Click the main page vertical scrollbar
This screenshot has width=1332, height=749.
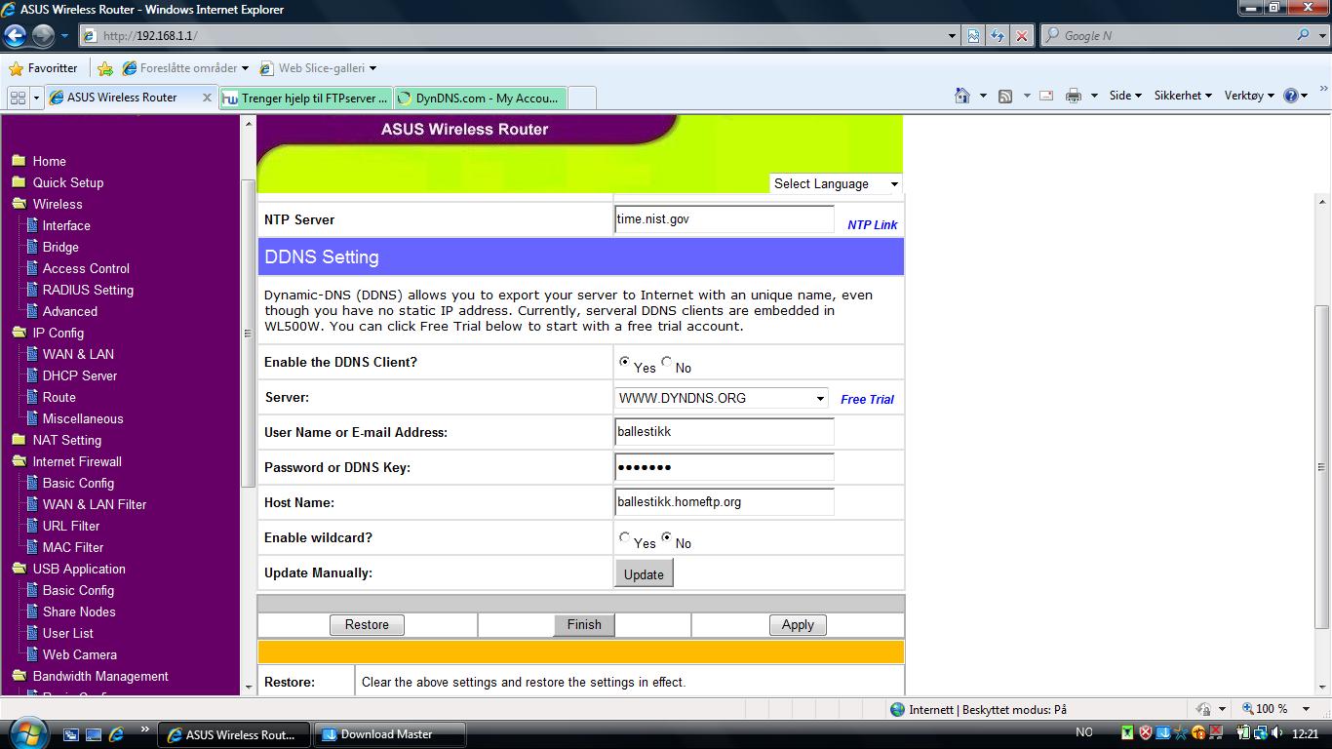coord(1322,467)
